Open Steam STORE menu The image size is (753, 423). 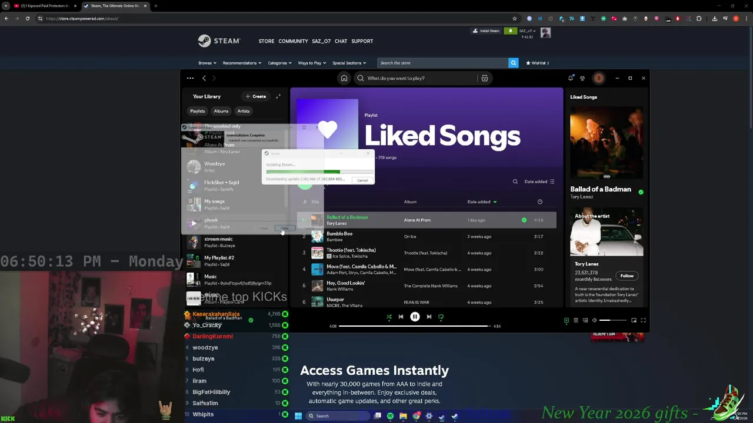pyautogui.click(x=266, y=41)
